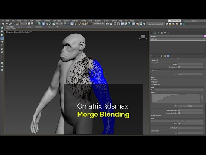
Task: Click the object color swatch beside name
Action: point(205,36)
